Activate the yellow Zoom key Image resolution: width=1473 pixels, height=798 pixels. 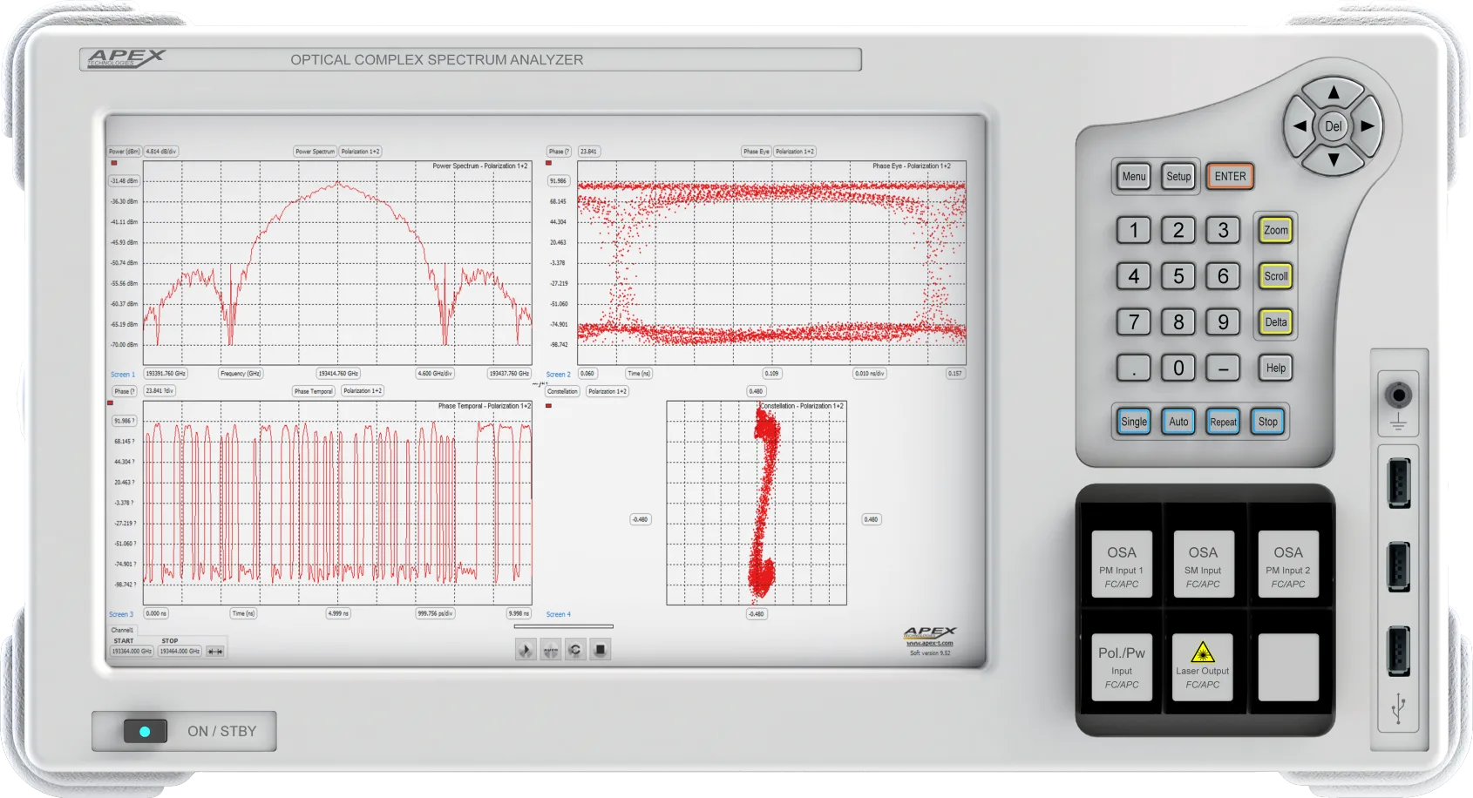click(x=1276, y=231)
